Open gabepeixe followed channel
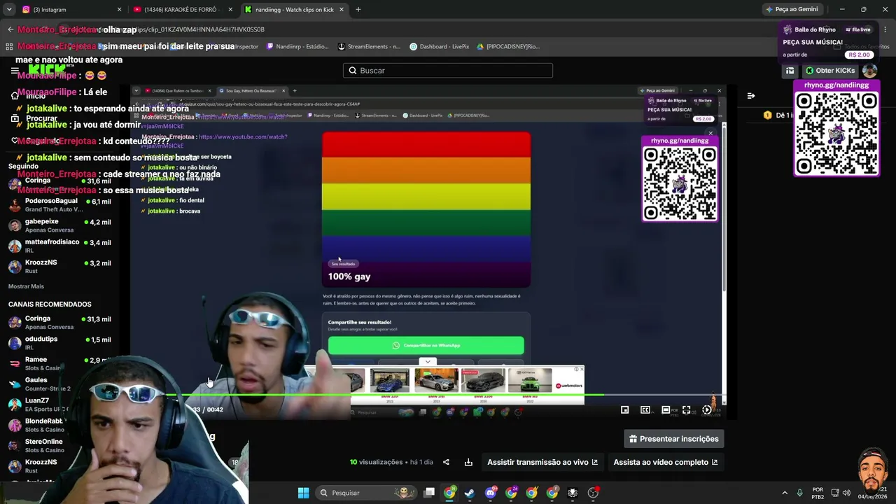 pos(59,225)
